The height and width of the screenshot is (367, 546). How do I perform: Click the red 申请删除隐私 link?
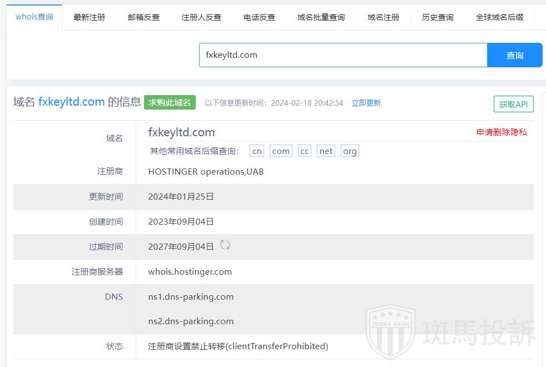coord(502,132)
